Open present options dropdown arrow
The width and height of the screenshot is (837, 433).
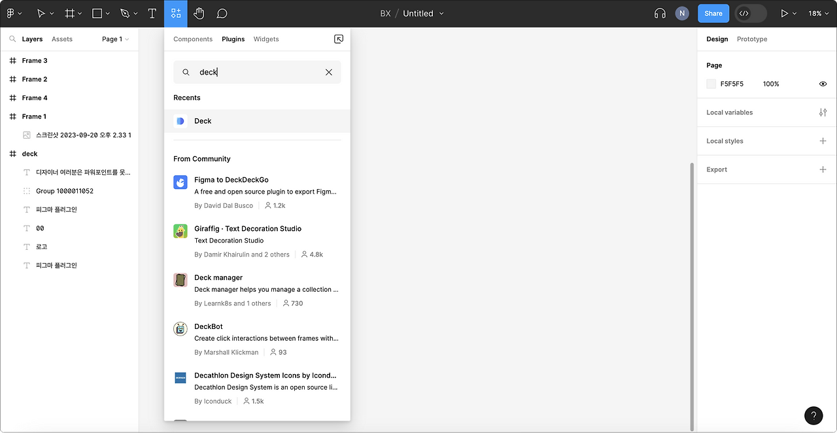pyautogui.click(x=794, y=14)
